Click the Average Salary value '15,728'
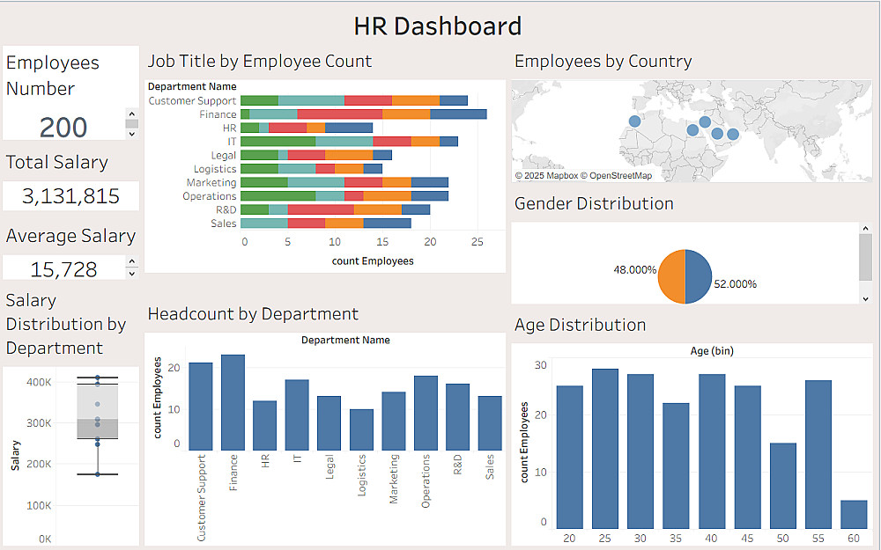The width and height of the screenshot is (881, 550). tap(63, 269)
